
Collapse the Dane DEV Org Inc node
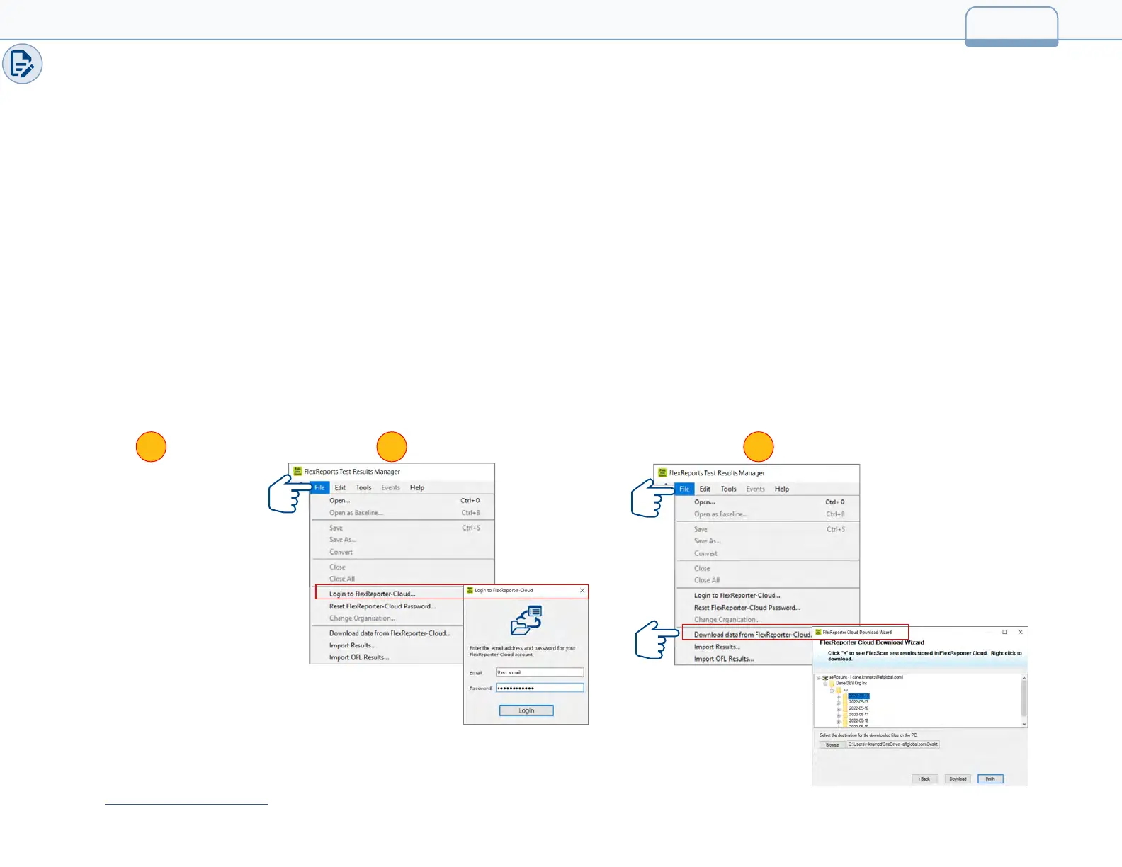coord(825,684)
